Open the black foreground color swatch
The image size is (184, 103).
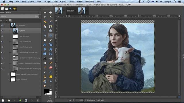click(x=47, y=91)
